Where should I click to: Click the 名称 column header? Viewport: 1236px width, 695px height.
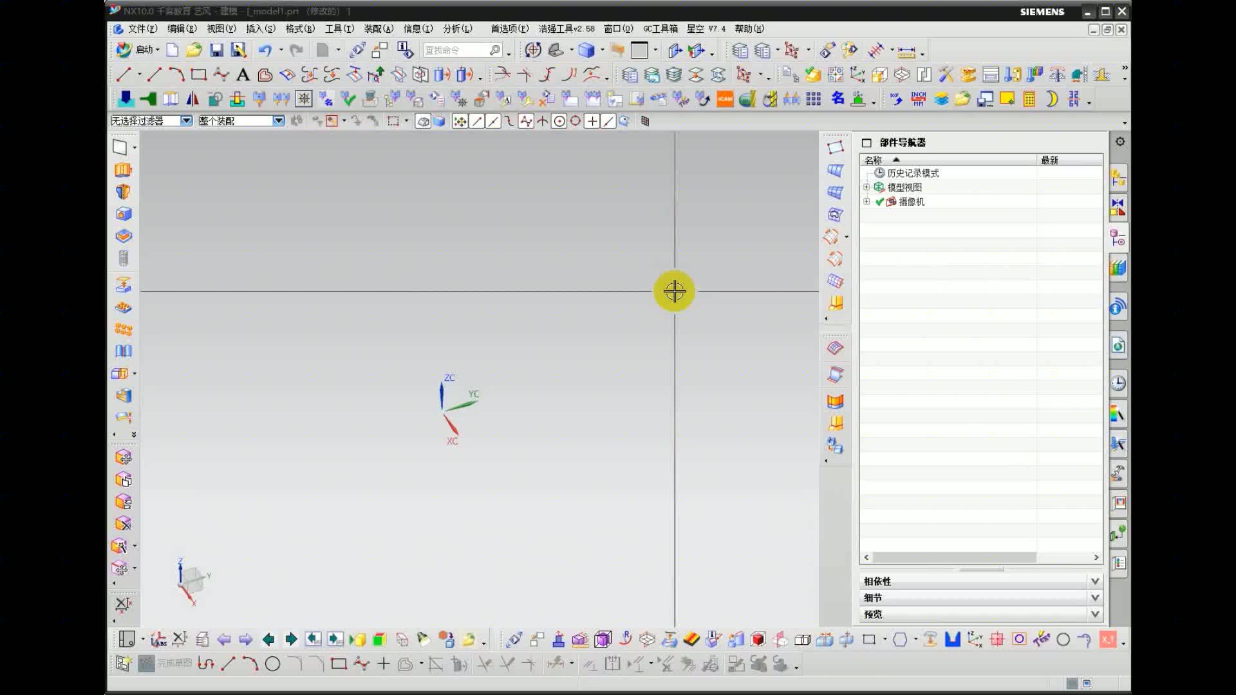[948, 160]
